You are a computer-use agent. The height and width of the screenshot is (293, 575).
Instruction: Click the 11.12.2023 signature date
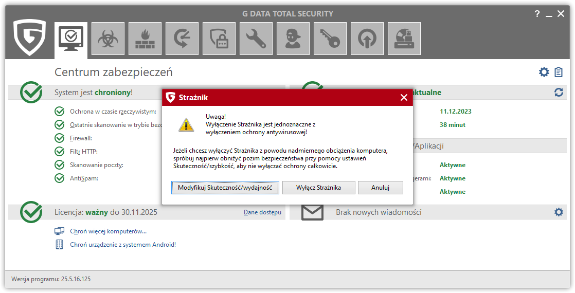click(x=456, y=112)
